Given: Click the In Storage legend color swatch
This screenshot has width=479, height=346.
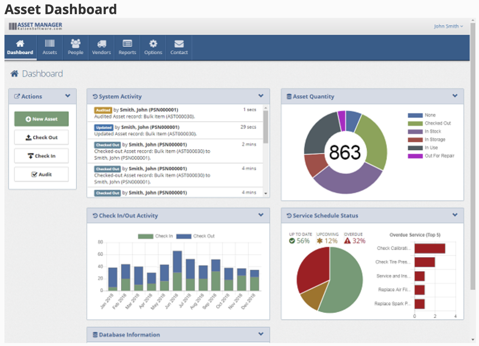Looking at the screenshot, I should pyautogui.click(x=415, y=140).
